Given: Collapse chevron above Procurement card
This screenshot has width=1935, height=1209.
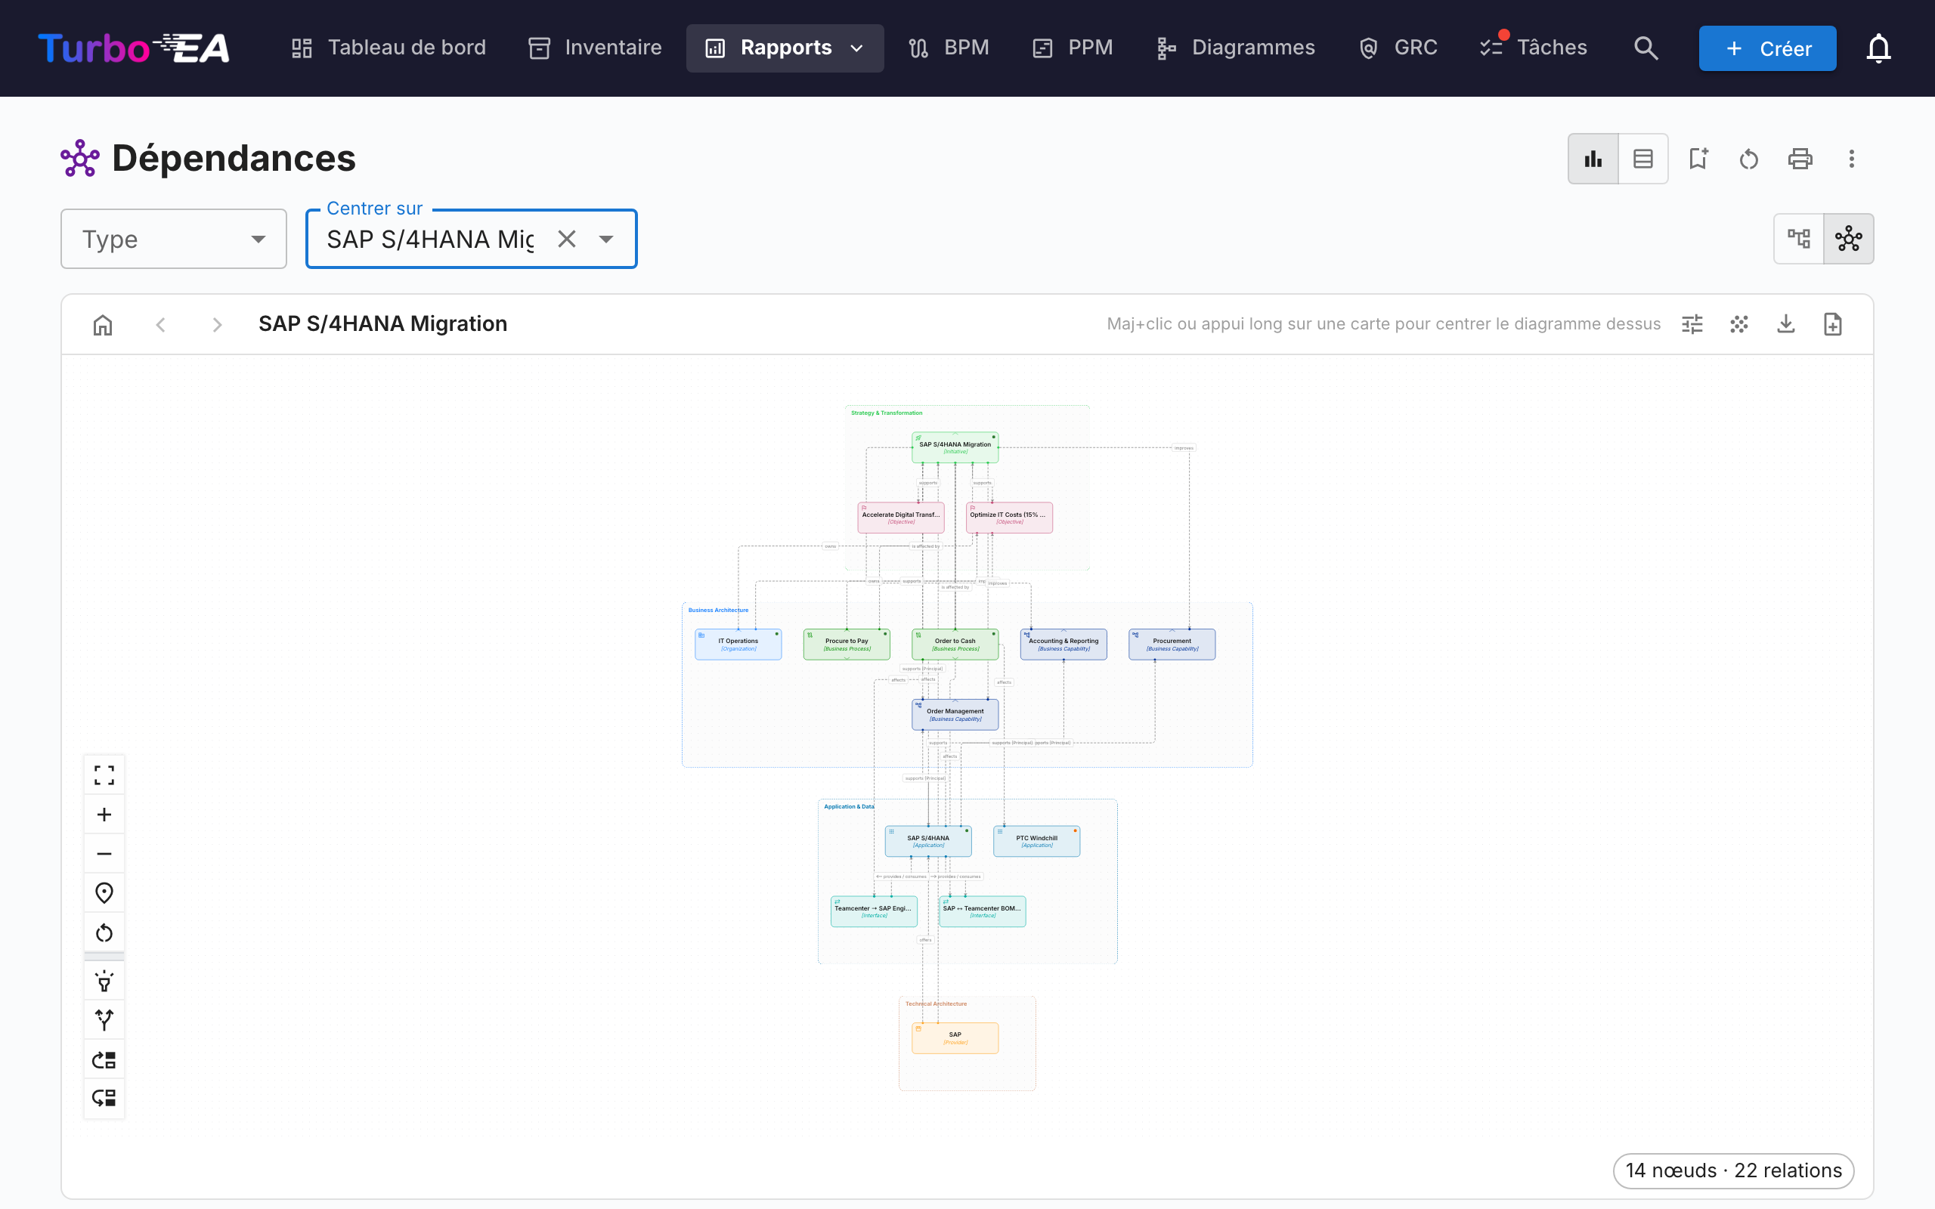Looking at the screenshot, I should pyautogui.click(x=1172, y=630).
